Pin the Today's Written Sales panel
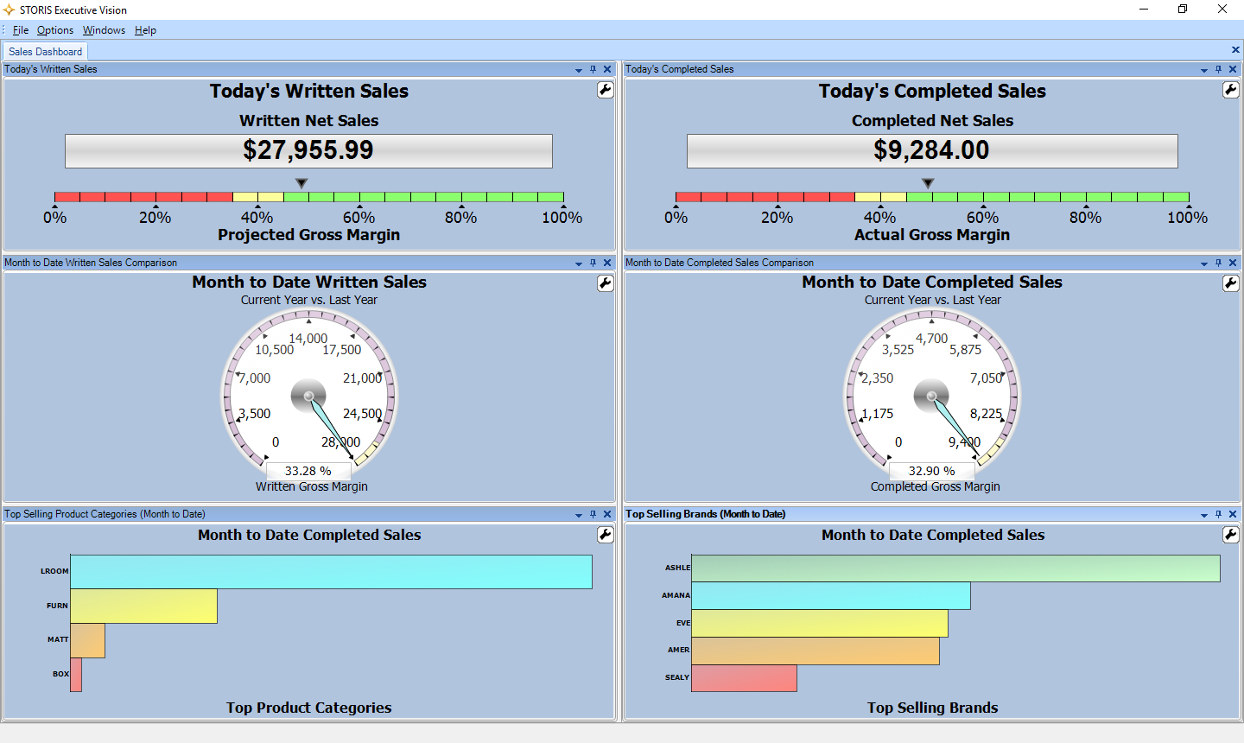1244x743 pixels. (x=593, y=69)
